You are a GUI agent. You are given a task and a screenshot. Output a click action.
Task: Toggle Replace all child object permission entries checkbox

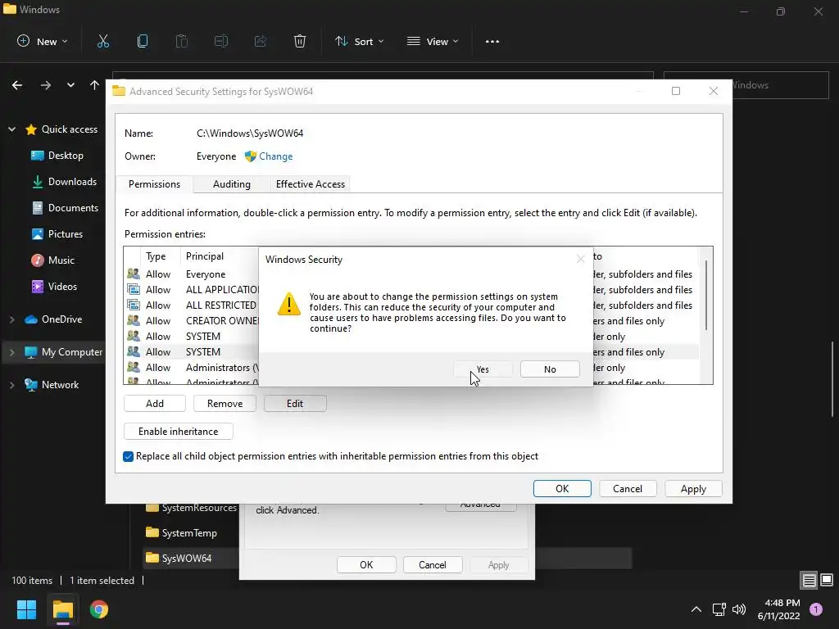point(129,456)
